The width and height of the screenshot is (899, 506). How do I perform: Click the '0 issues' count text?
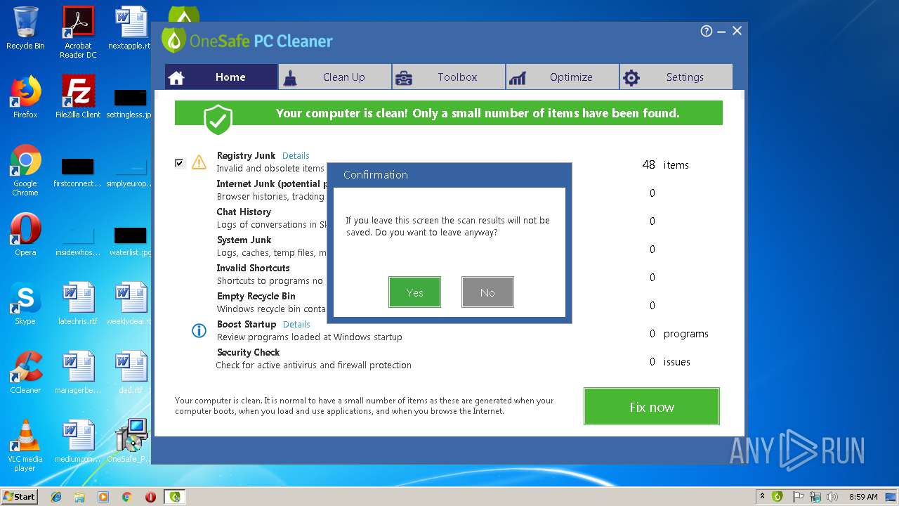click(669, 361)
